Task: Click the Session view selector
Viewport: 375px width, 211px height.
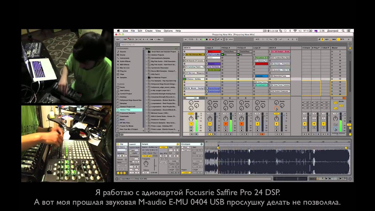Action: [x=350, y=48]
